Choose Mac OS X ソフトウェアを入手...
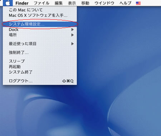The width and height of the screenshot is (161, 136). [40, 15]
